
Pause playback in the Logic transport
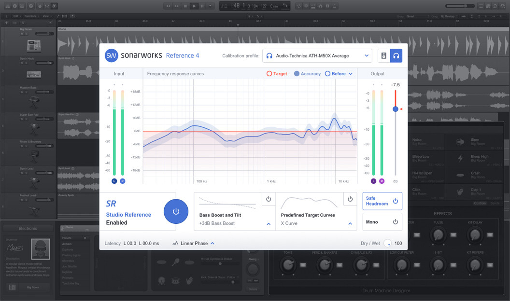[202, 6]
